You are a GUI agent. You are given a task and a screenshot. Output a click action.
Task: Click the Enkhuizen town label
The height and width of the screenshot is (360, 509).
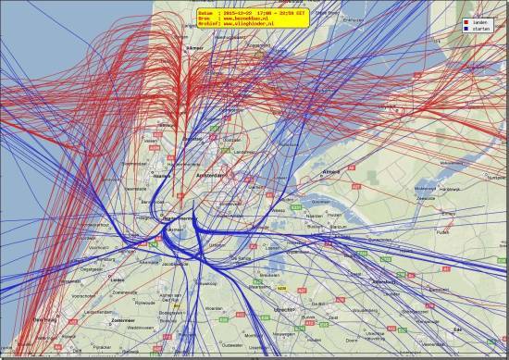(x=354, y=19)
